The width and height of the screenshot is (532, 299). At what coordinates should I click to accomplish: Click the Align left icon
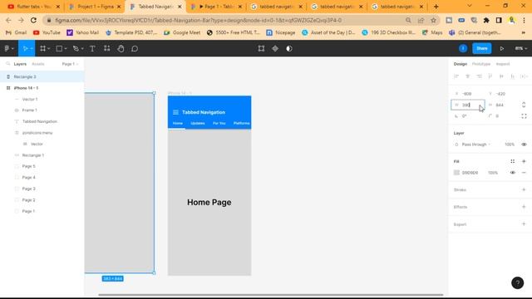click(456, 76)
